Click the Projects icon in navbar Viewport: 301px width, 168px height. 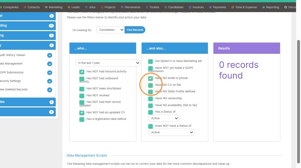click(102, 7)
